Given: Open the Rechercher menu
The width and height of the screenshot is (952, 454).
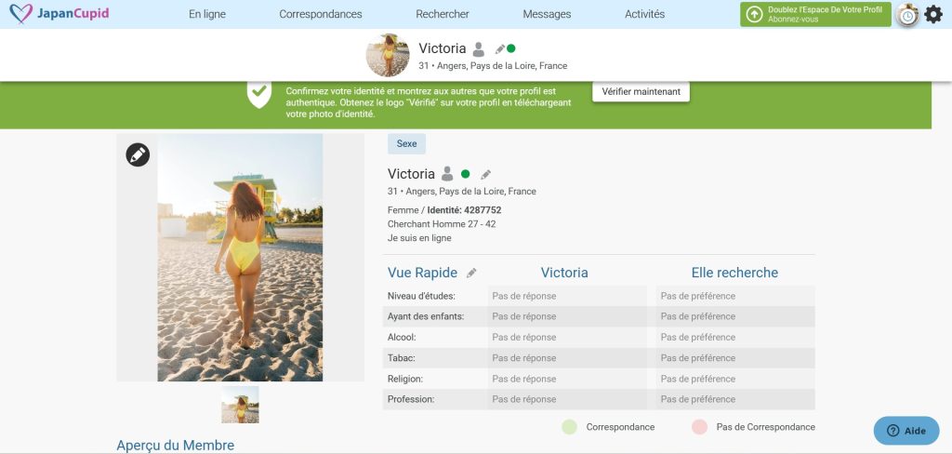Looking at the screenshot, I should pyautogui.click(x=443, y=14).
